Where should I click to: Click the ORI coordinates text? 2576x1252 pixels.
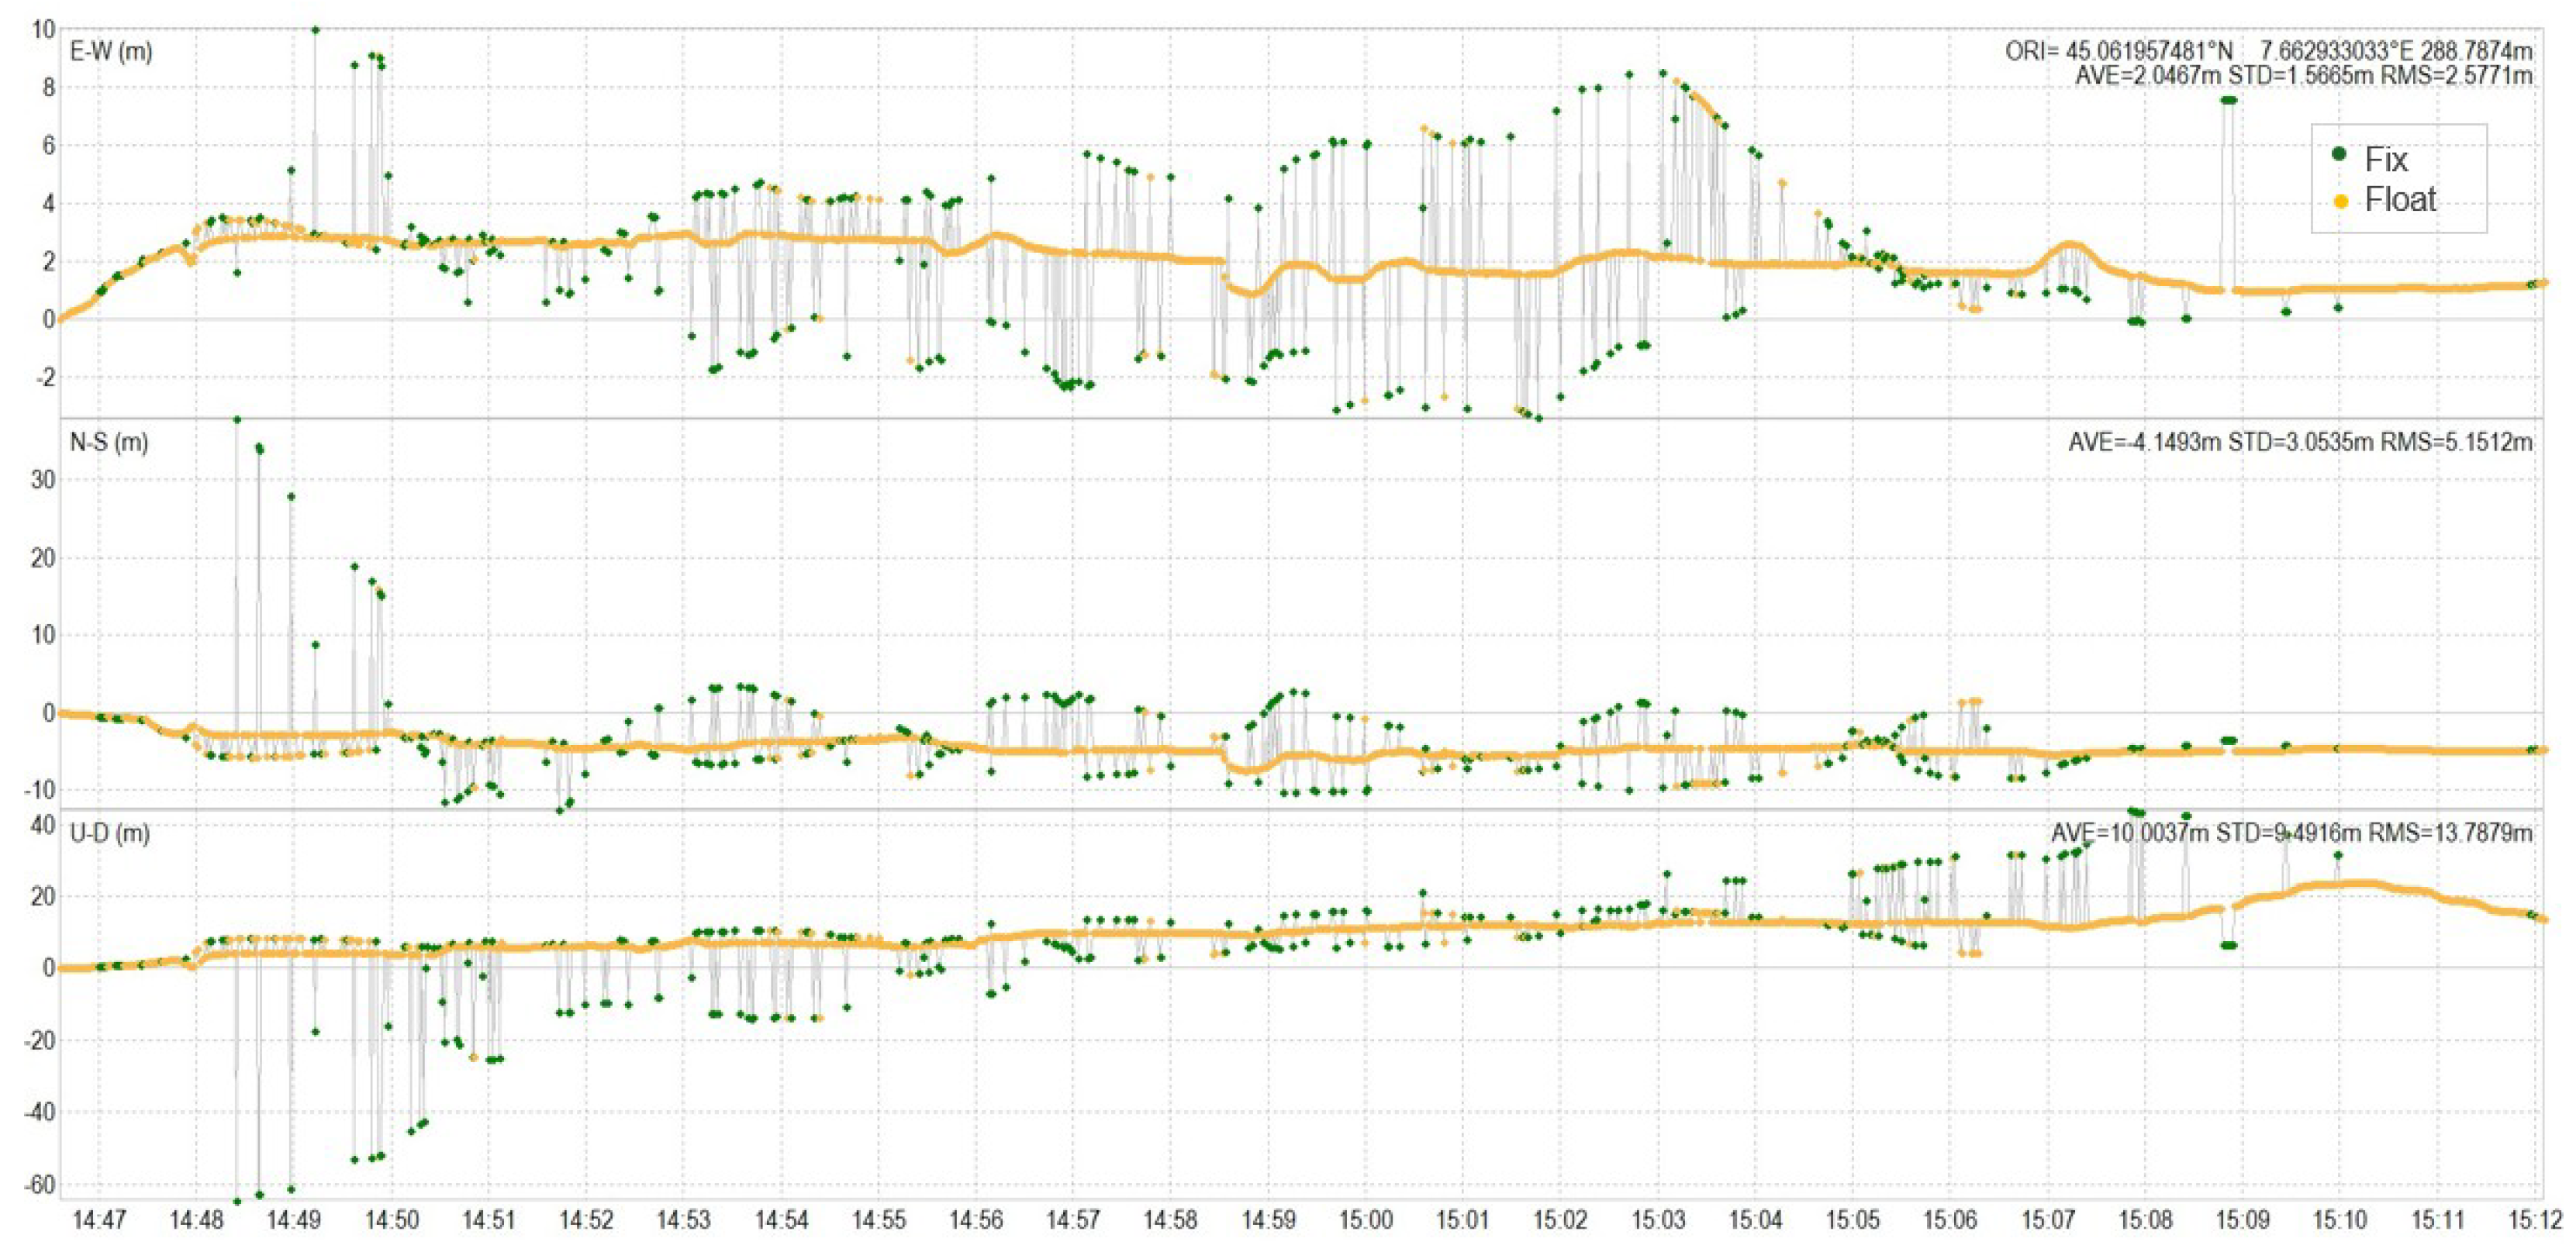click(x=2268, y=51)
